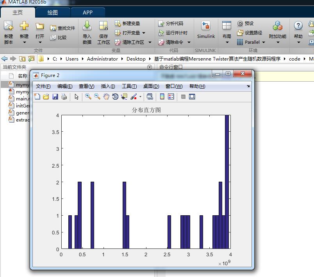314x277 pixels.
Task: Switch to the APP ribbon tab
Action: tap(88, 13)
